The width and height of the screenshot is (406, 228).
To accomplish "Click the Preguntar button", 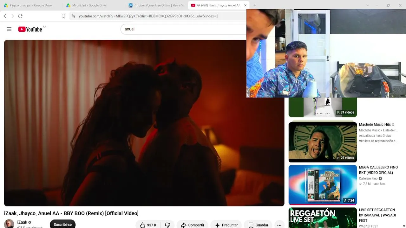I will pos(226,225).
